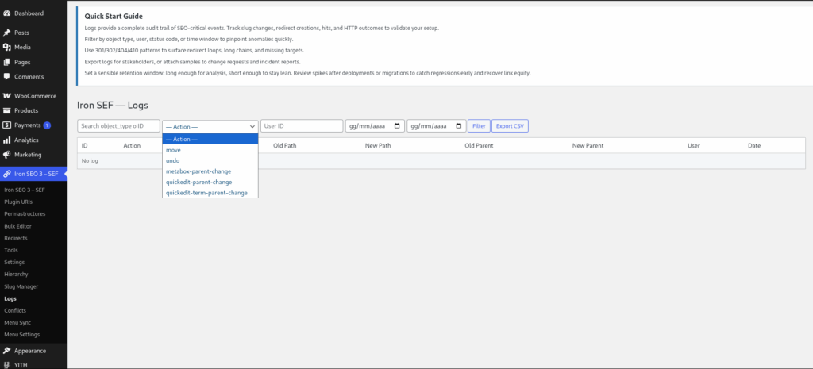Click the Payments notification badge
The height and width of the screenshot is (369, 813).
pyautogui.click(x=47, y=125)
